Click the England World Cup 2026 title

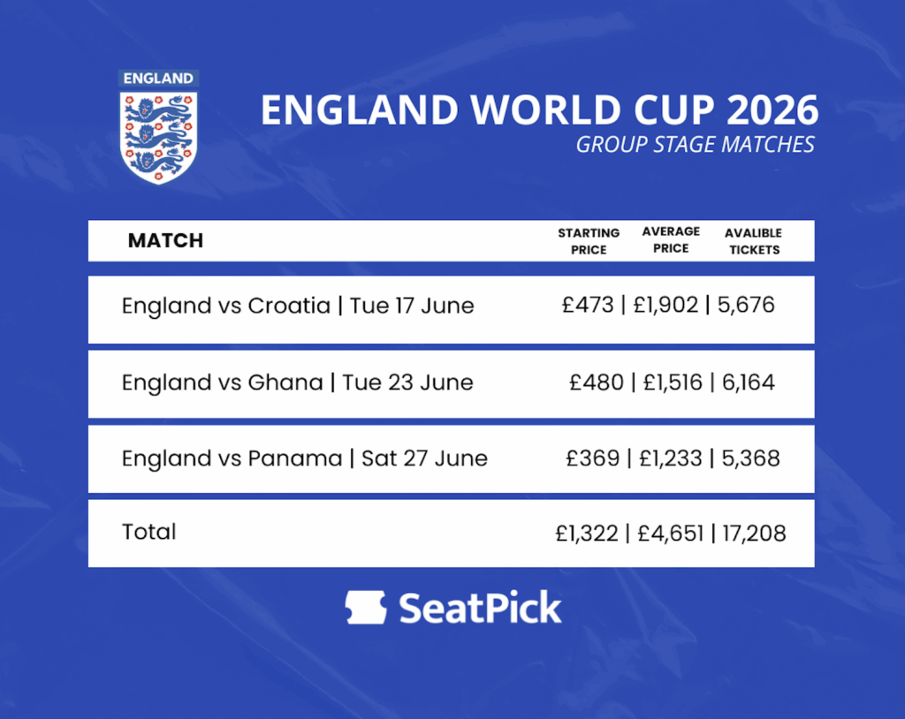tap(539, 110)
